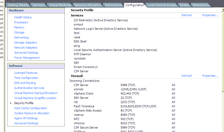Open the Storage Adapters link
Viewport: 224px width, 132px height.
[x=25, y=42]
